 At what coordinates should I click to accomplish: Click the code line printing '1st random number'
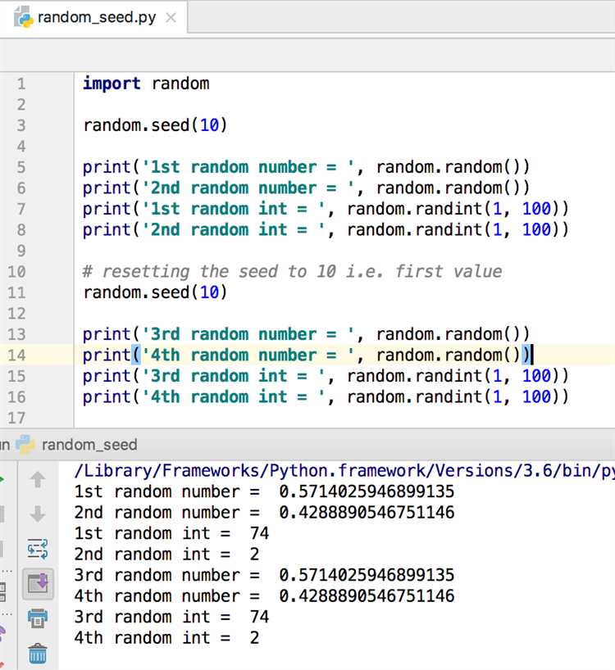[x=306, y=167]
